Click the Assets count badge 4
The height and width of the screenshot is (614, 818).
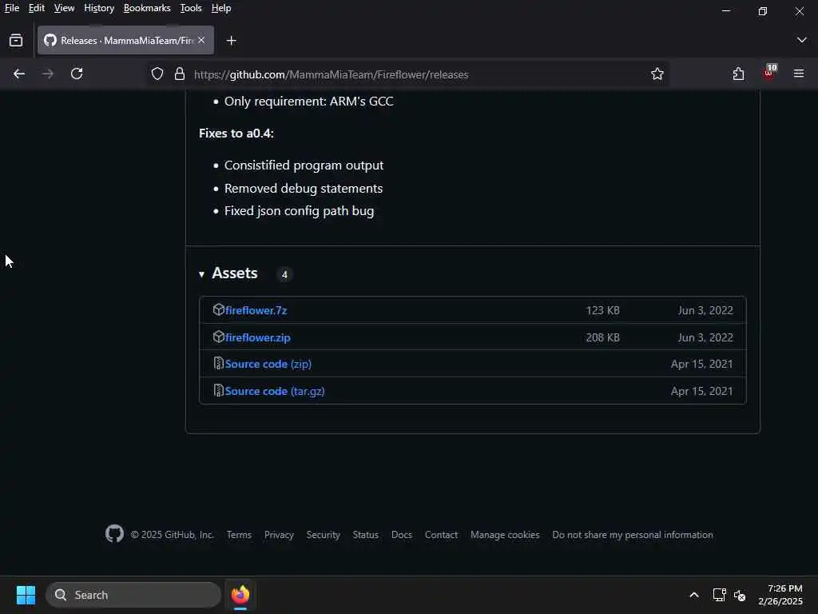pos(284,274)
